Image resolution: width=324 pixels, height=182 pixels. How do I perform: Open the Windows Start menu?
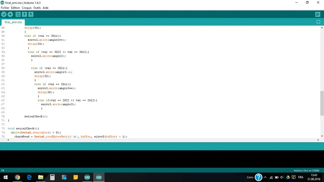[x=6, y=177]
